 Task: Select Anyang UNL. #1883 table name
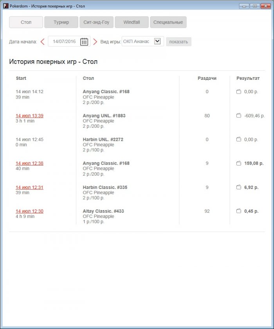pyautogui.click(x=104, y=116)
